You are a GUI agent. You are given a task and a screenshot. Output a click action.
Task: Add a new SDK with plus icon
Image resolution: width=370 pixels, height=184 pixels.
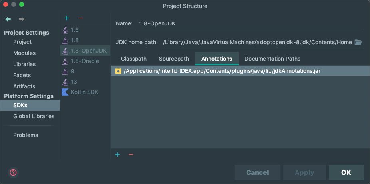click(67, 18)
